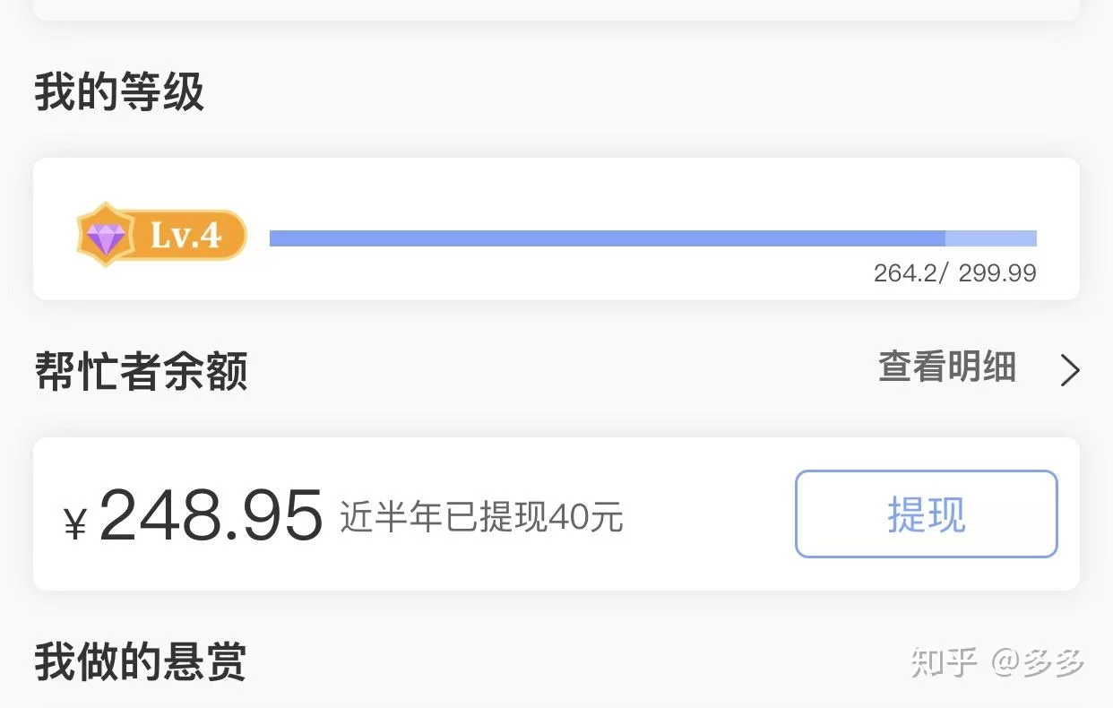
Task: Tap the partially visible card at the top
Action: (556, 9)
